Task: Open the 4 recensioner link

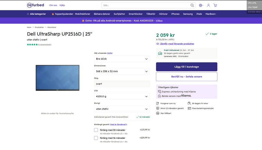Action: click(44, 44)
